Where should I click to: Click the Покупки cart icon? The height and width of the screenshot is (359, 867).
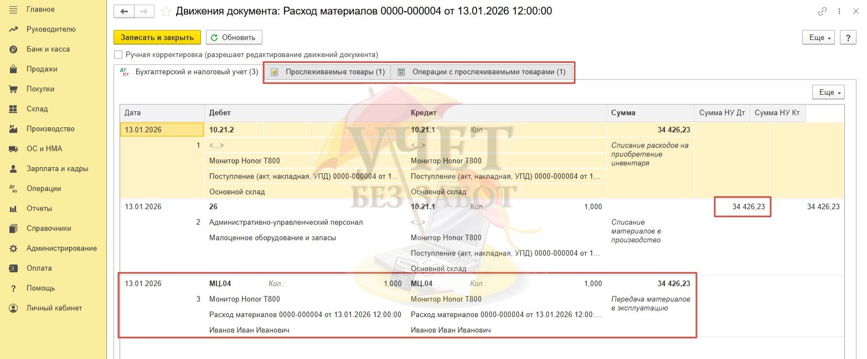click(14, 89)
